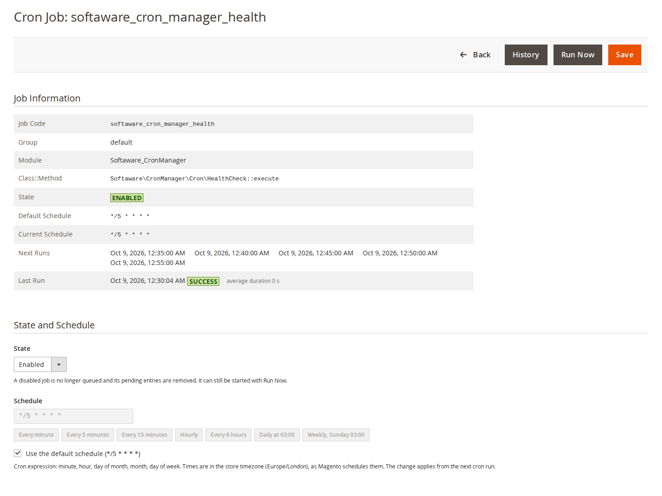The image size is (662, 496).
Task: Click the Schedule cron expression field
Action: (74, 416)
